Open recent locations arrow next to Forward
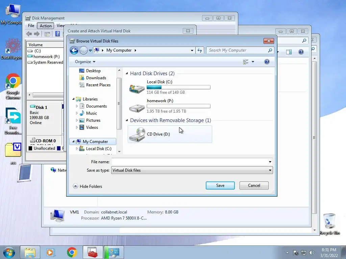Screen dimensions: 346x259 [x=90, y=51]
